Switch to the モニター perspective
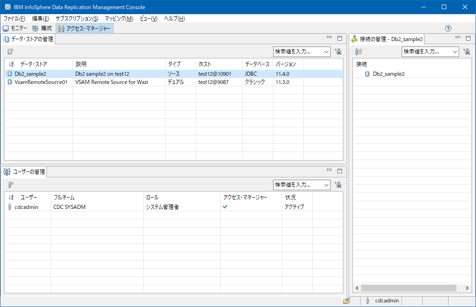476x307 pixels. [15, 28]
